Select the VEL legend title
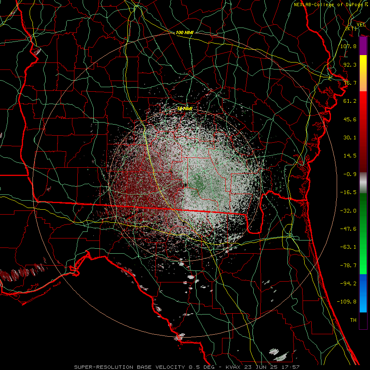The height and width of the screenshot is (370, 370). pos(361,25)
